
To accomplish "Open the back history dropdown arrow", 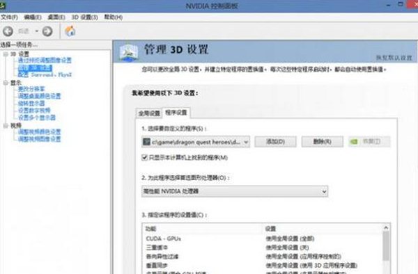I will [36, 31].
